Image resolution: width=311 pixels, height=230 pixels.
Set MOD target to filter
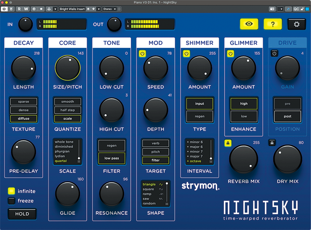[x=156, y=160]
